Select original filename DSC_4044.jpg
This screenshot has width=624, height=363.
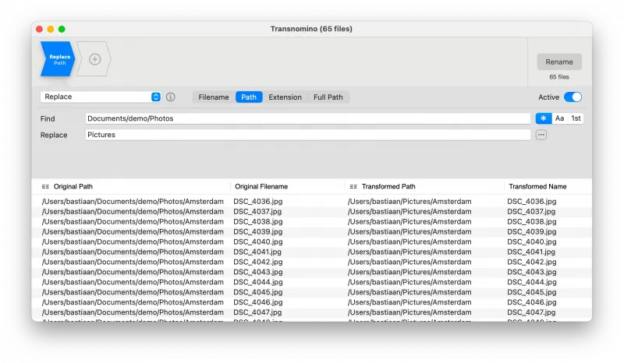(258, 282)
